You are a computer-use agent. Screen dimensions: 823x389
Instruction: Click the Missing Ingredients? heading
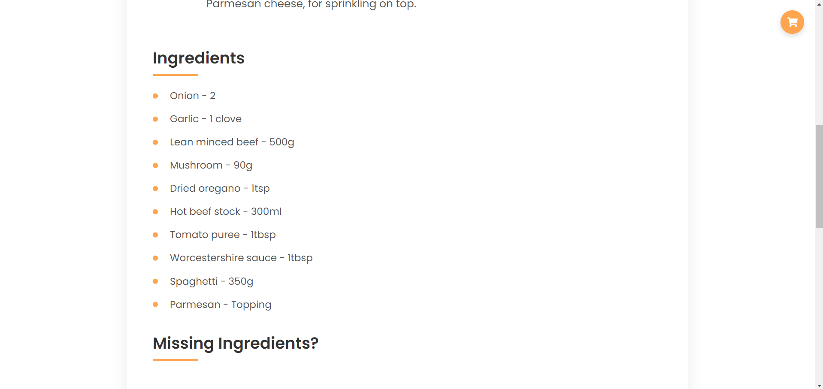(235, 343)
